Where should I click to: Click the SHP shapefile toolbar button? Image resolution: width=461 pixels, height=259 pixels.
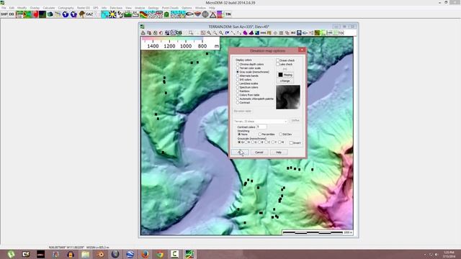pyautogui.click(x=4, y=14)
